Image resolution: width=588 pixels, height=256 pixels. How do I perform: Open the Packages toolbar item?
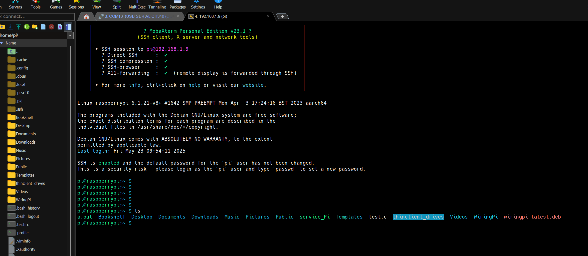click(177, 5)
